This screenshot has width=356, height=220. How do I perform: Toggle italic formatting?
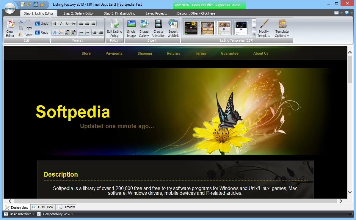point(61,23)
